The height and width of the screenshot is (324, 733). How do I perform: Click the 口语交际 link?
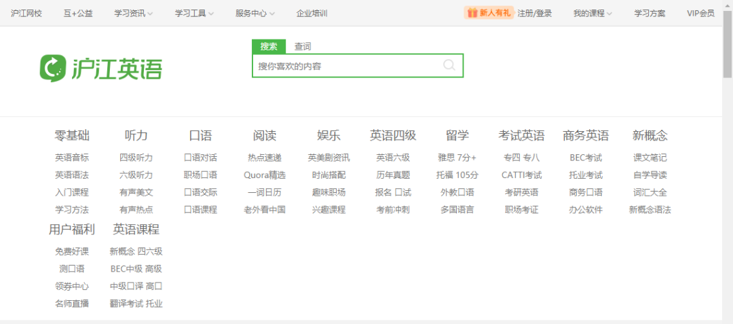click(x=200, y=192)
